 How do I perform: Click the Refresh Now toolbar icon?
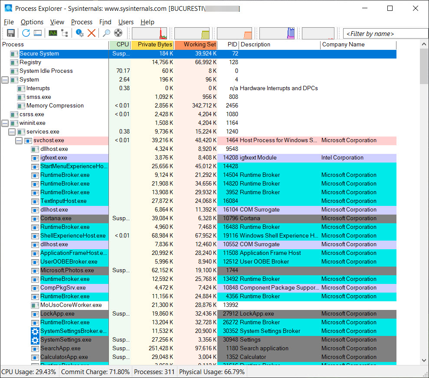(x=26, y=33)
